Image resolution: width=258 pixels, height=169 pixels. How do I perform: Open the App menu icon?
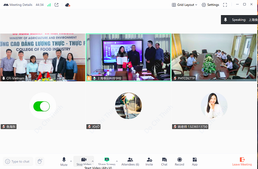point(195,161)
